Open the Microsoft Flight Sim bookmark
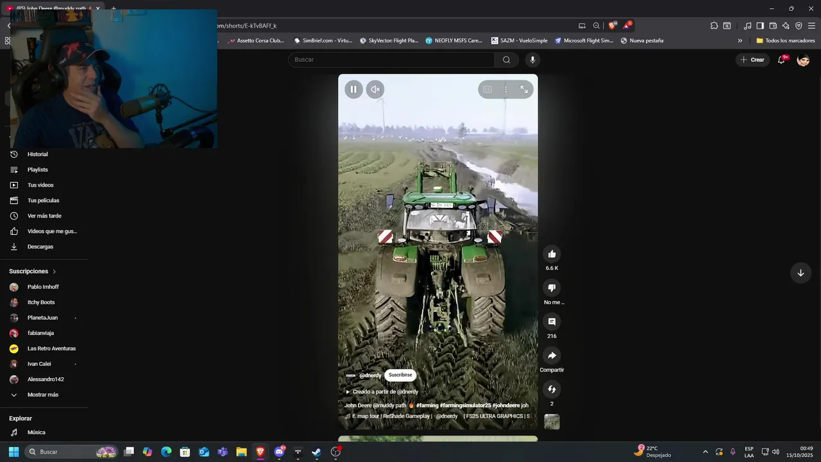This screenshot has height=462, width=821. click(584, 40)
